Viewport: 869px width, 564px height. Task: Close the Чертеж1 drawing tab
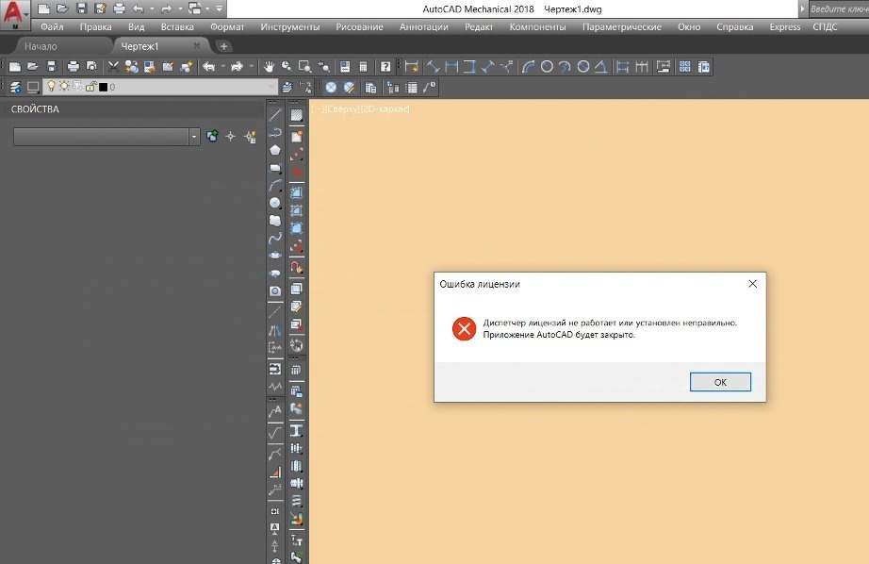[197, 46]
